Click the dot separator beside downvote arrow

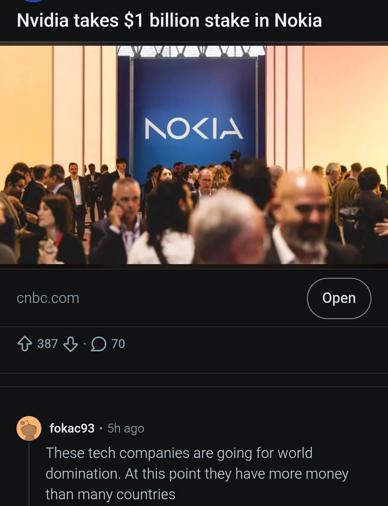click(x=84, y=344)
